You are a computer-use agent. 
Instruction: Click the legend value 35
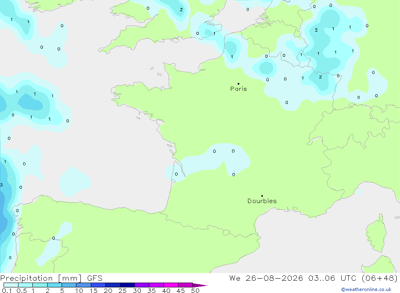pyautogui.click(x=152, y=291)
